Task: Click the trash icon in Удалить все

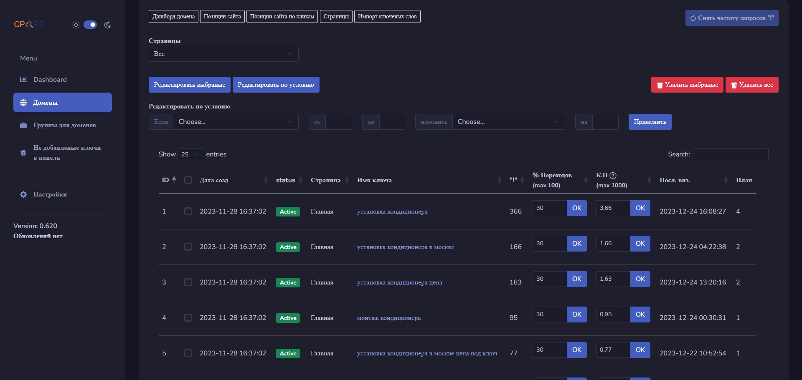Action: tap(734, 85)
